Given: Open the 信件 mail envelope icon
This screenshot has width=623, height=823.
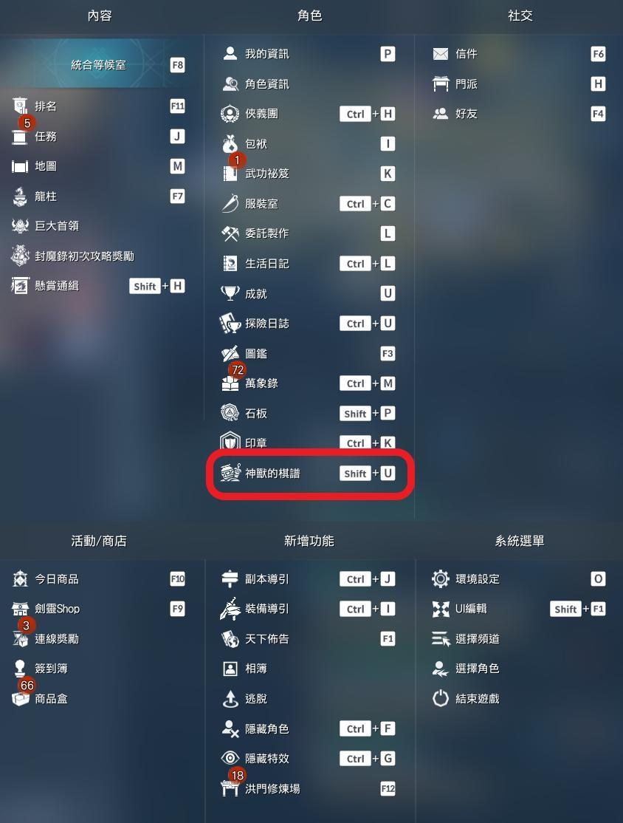Looking at the screenshot, I should 441,53.
